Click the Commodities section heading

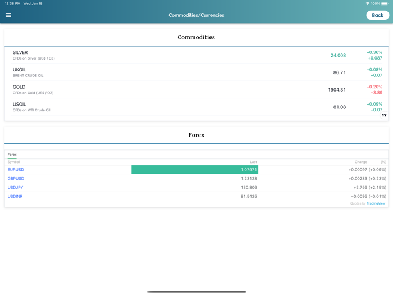point(196,37)
